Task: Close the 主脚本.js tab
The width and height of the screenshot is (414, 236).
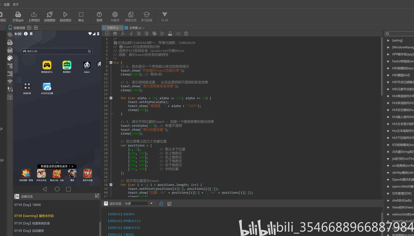Action: (x=122, y=28)
